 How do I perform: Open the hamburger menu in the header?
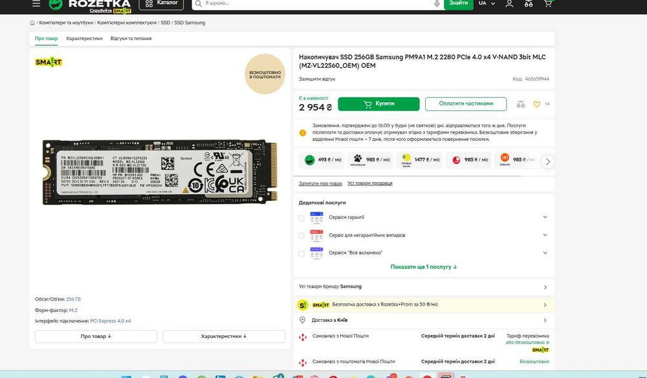point(36,3)
